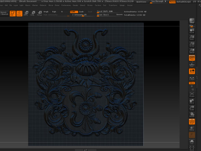Adjust the SPix slider on right shelf
Viewport: 201px width, 151px height.
[191, 26]
